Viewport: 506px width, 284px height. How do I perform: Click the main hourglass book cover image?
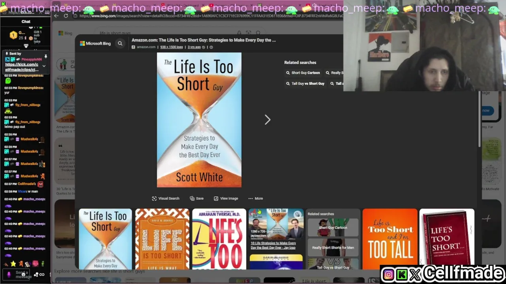pyautogui.click(x=199, y=120)
